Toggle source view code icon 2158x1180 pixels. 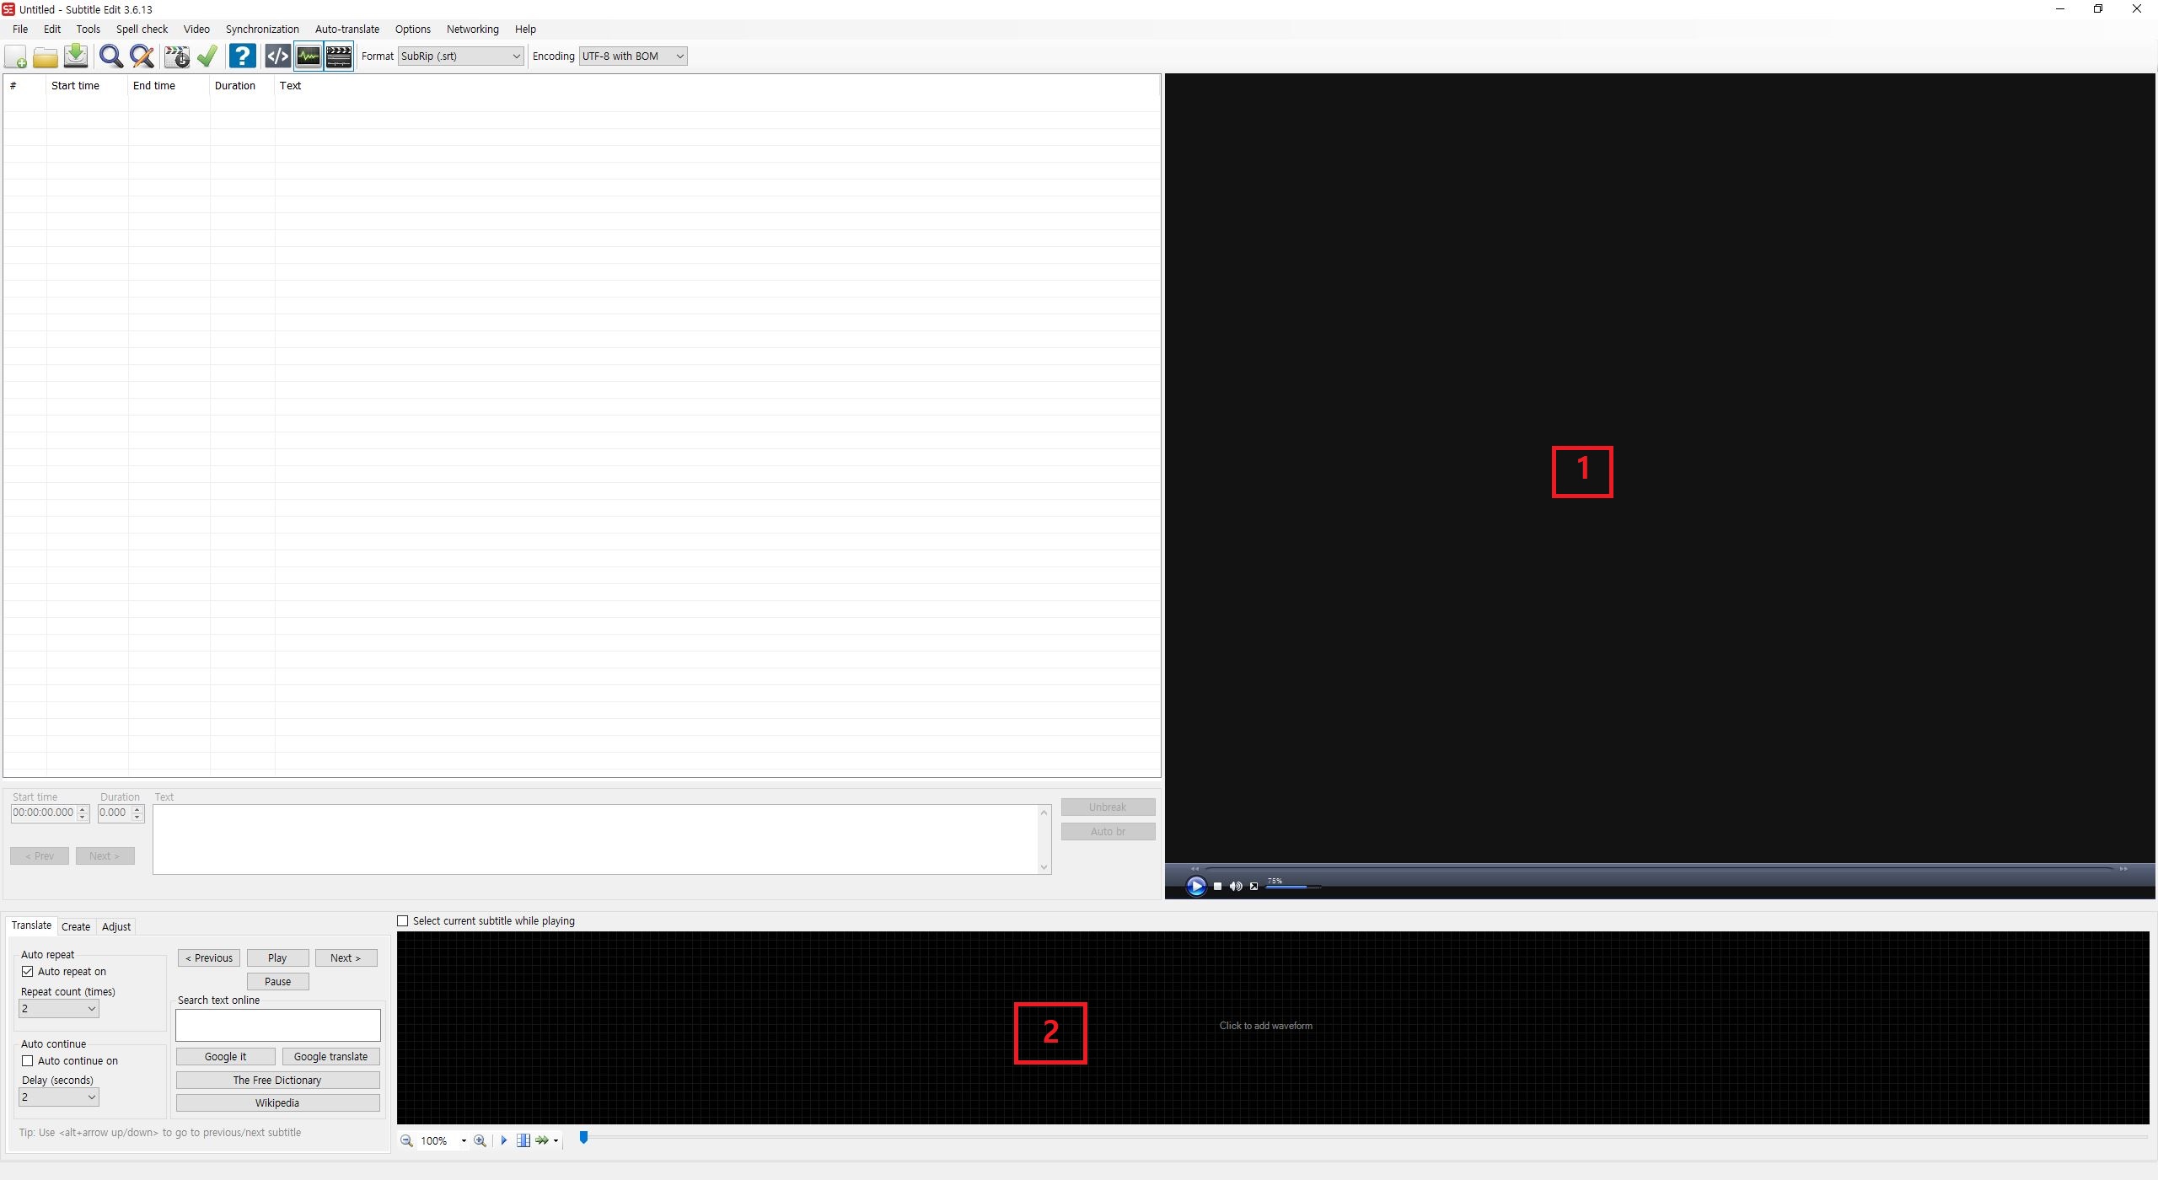[x=277, y=56]
